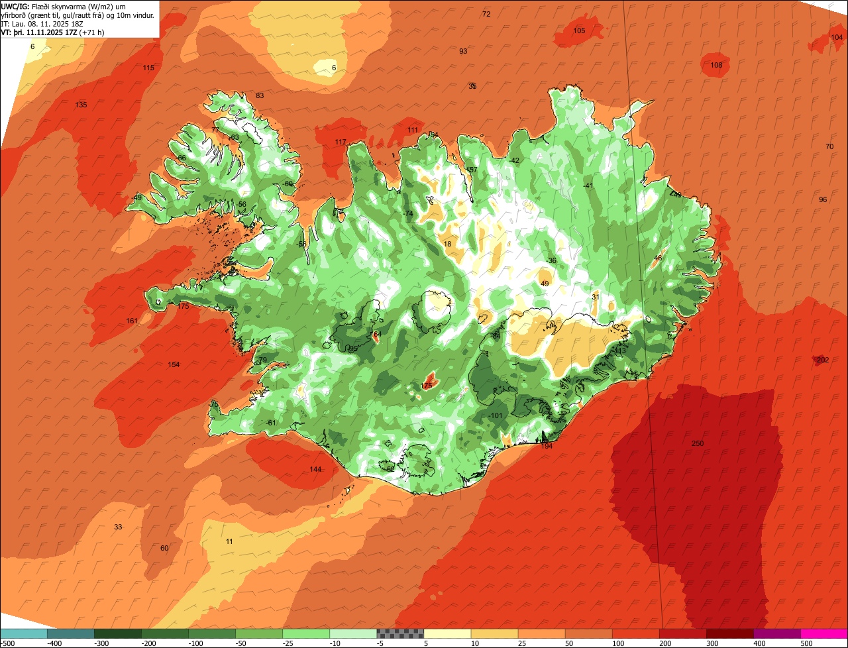848x648 pixels.
Task: Select the map value 135
Action: [x=81, y=105]
